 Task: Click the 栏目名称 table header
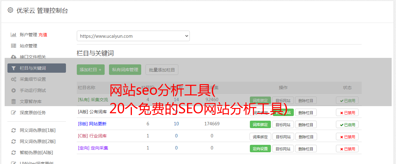click(86, 88)
